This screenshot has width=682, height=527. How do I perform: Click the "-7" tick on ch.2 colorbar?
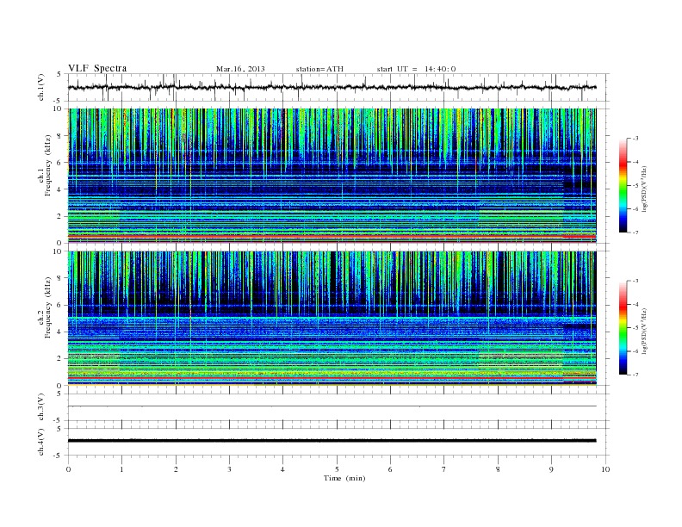coord(635,375)
